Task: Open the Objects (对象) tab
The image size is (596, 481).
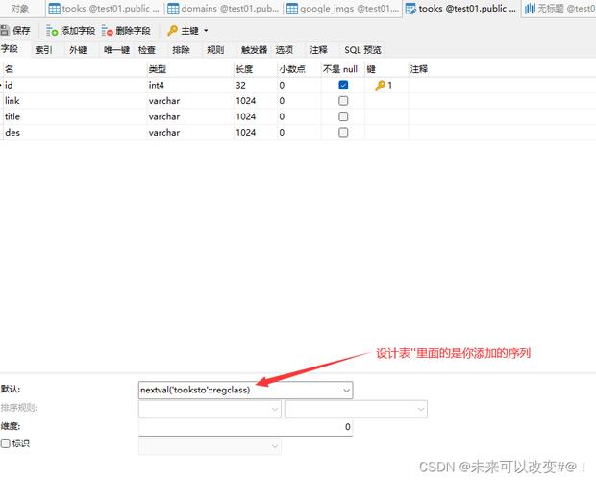Action: pyautogui.click(x=20, y=9)
